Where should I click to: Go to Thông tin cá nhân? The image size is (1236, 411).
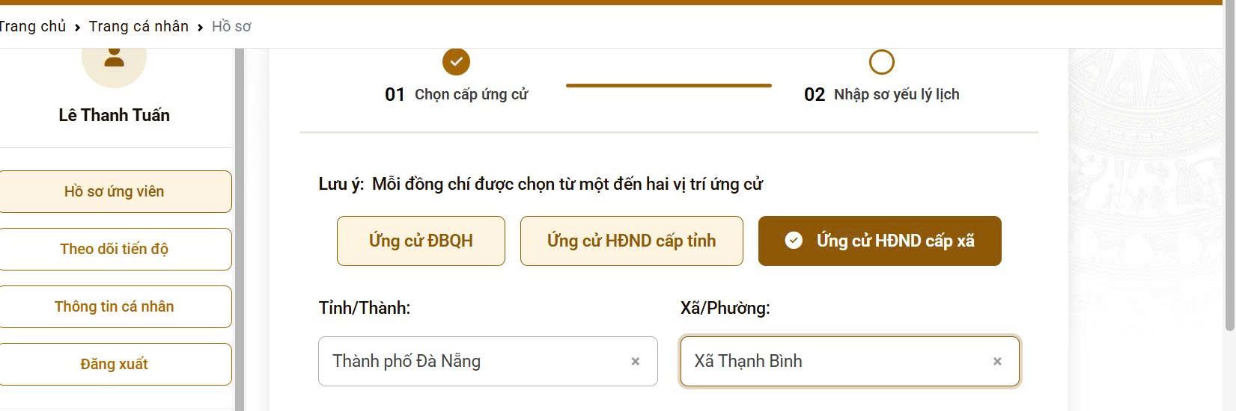pyautogui.click(x=114, y=306)
